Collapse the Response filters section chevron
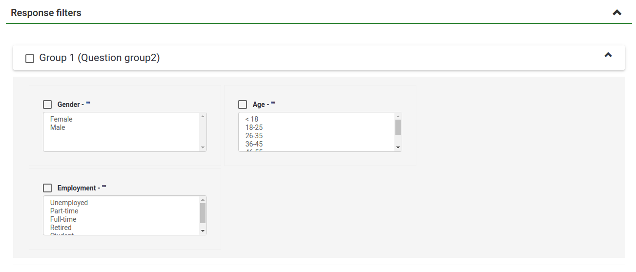The width and height of the screenshot is (636, 272). coord(617,13)
